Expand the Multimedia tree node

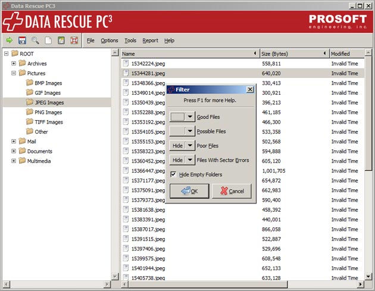(x=14, y=161)
